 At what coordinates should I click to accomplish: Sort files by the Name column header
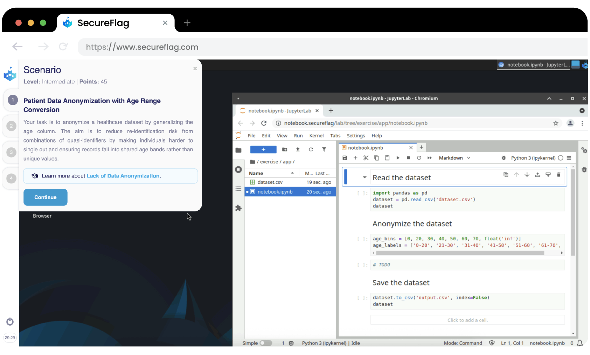pos(272,173)
